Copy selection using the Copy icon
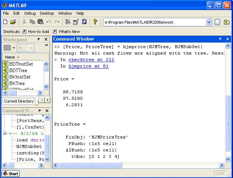The image size is (233, 178). coord(32,22)
